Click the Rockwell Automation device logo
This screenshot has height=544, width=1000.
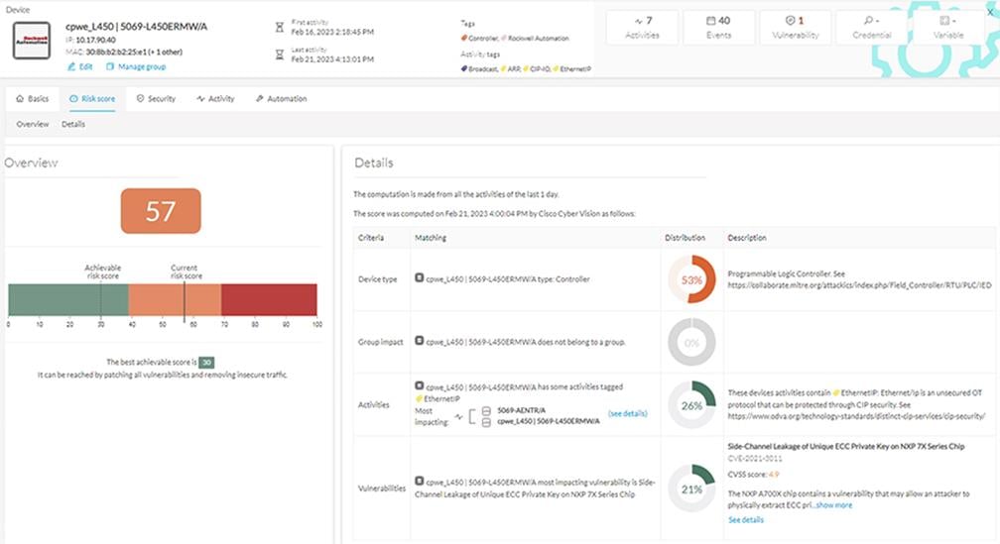(x=32, y=40)
